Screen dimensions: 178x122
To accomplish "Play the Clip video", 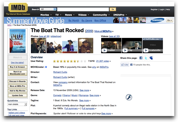I will pyautogui.click(x=132, y=46).
